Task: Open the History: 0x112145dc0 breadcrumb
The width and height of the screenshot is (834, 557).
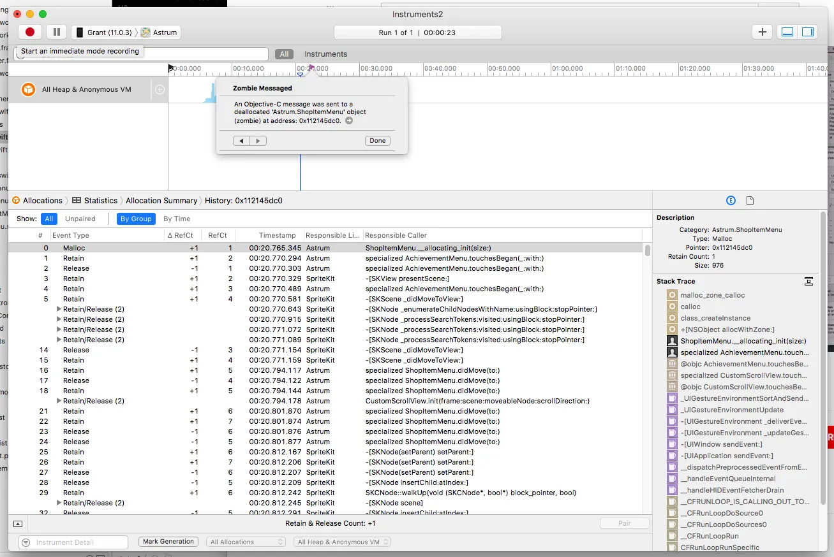Action: click(244, 200)
